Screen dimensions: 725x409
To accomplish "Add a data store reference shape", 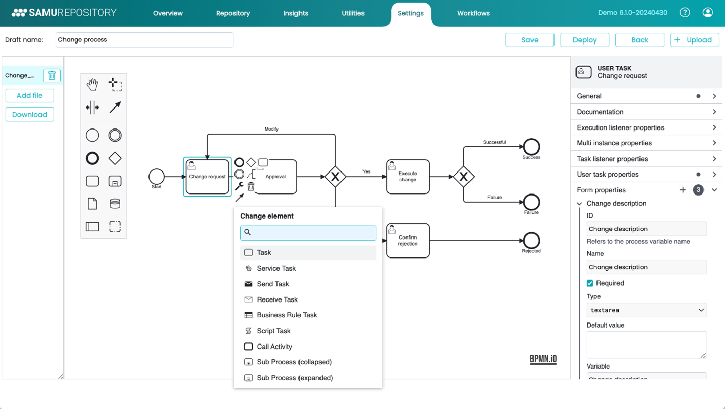I will [115, 204].
